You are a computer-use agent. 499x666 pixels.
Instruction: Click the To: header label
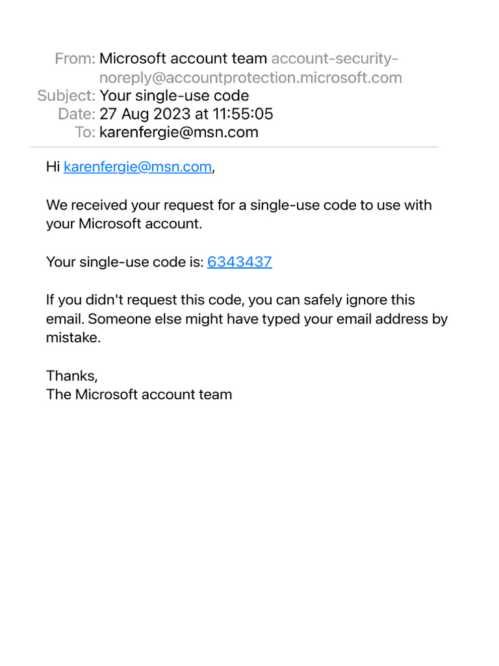pyautogui.click(x=85, y=133)
